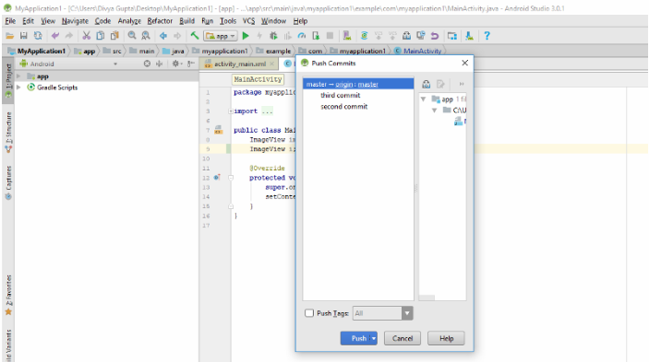Open the app run configuration dropdown
This screenshot has width=649, height=362.
[x=221, y=36]
